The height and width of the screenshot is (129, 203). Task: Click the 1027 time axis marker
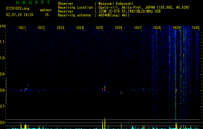pyautogui.click(x=138, y=28)
